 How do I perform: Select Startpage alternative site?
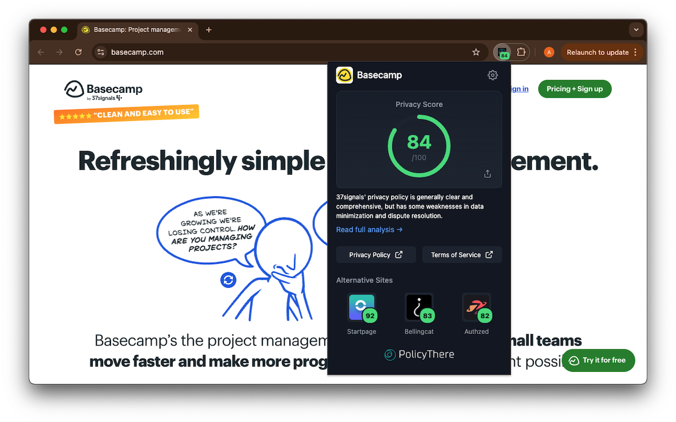coord(362,314)
